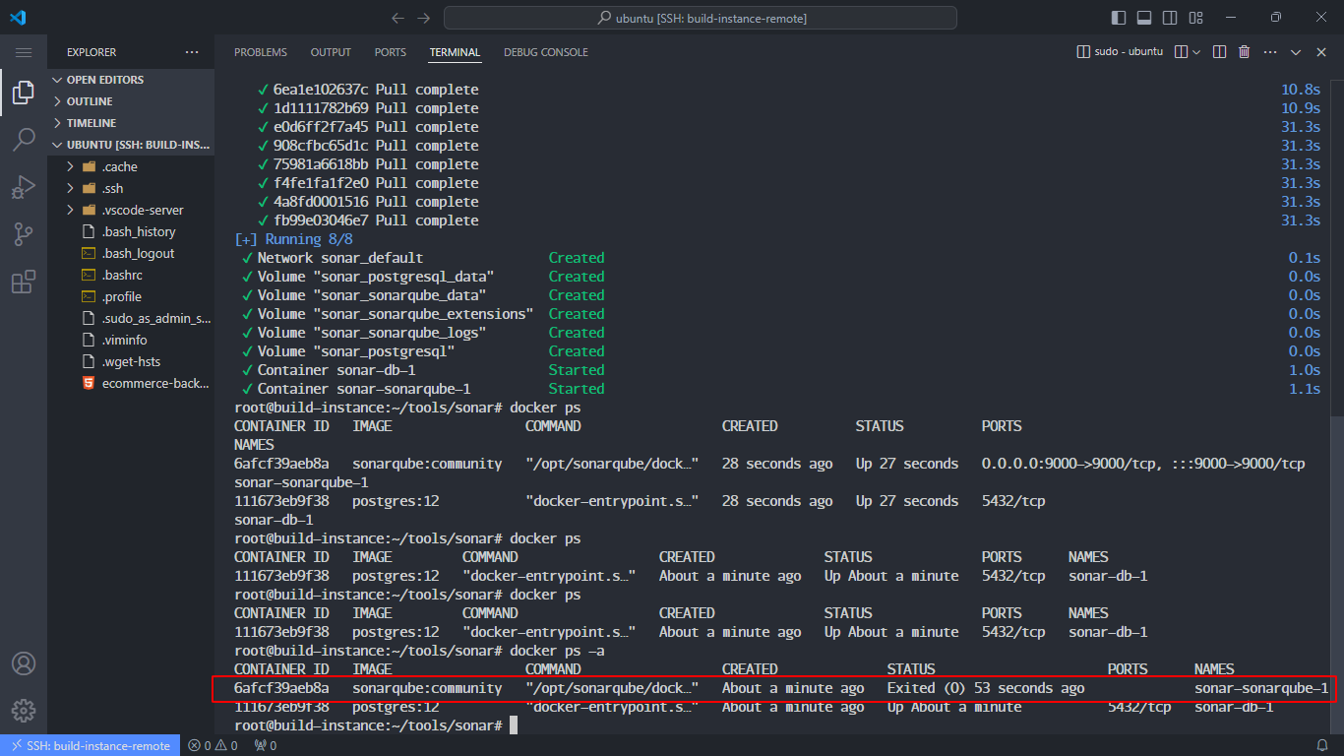Maximize the panel size chevron
This screenshot has width=1344, height=756.
[1296, 52]
